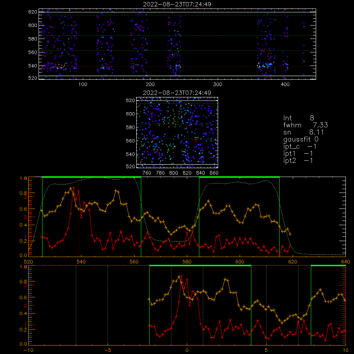Image resolution: width=354 pixels, height=354 pixels.
Task: Click the middle image title 2022-08-23T07:24:49
Action: 177,93
